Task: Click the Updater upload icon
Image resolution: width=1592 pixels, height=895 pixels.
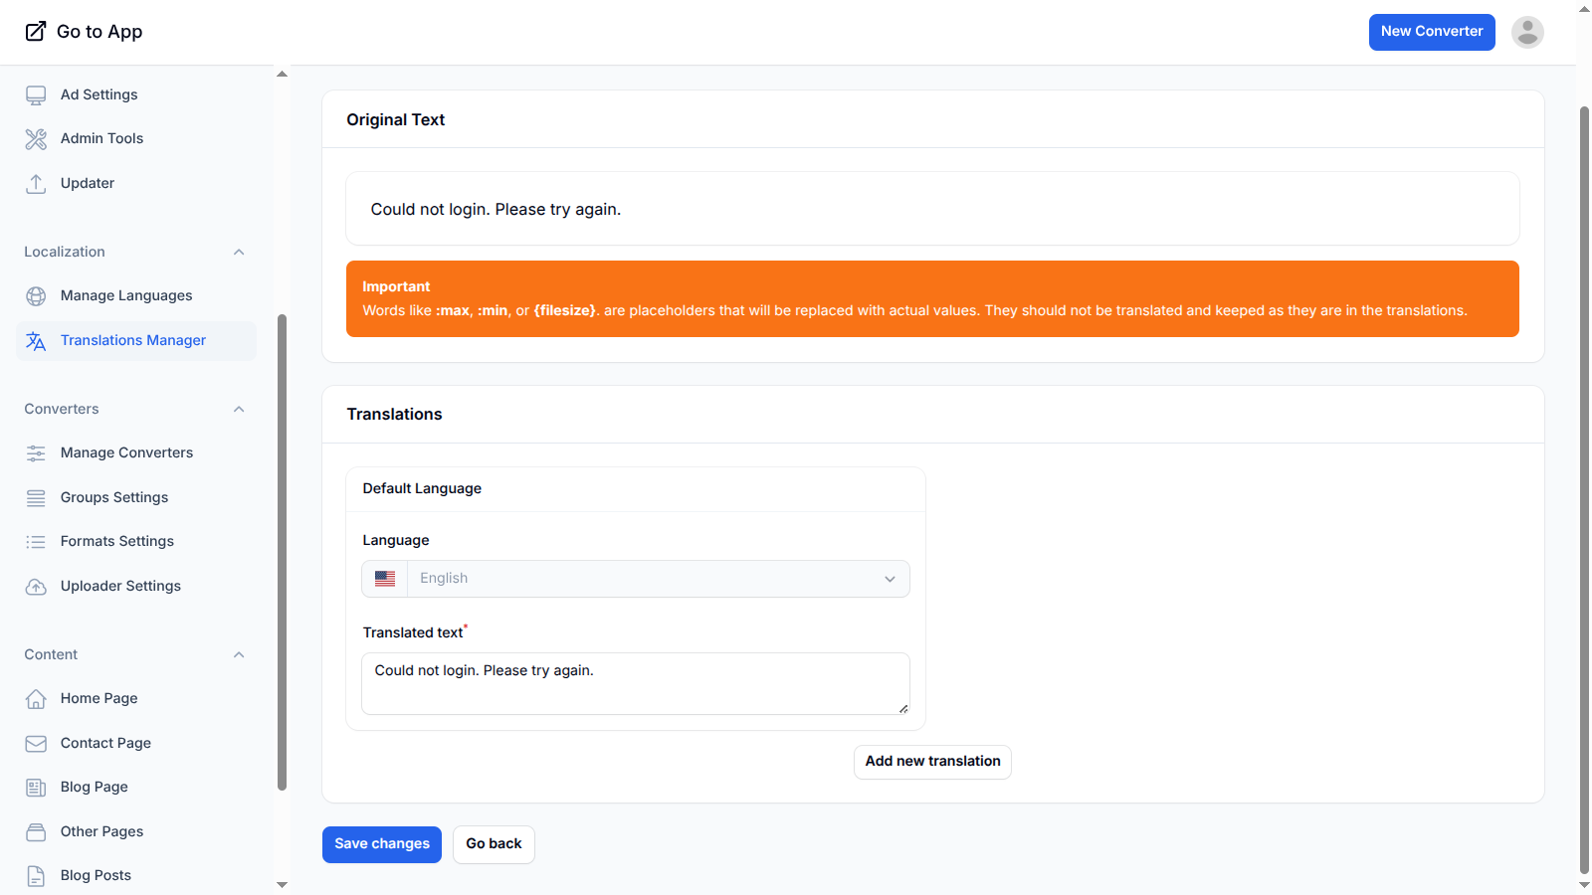Action: pyautogui.click(x=36, y=184)
